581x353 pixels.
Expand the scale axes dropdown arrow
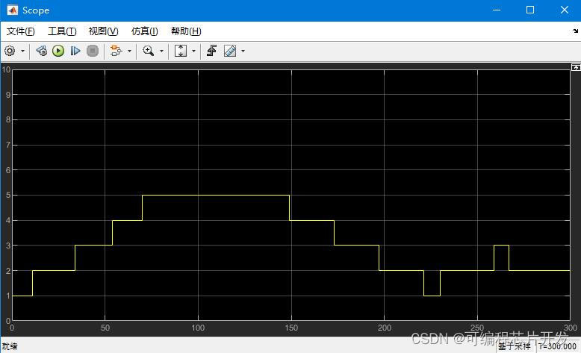(x=193, y=51)
